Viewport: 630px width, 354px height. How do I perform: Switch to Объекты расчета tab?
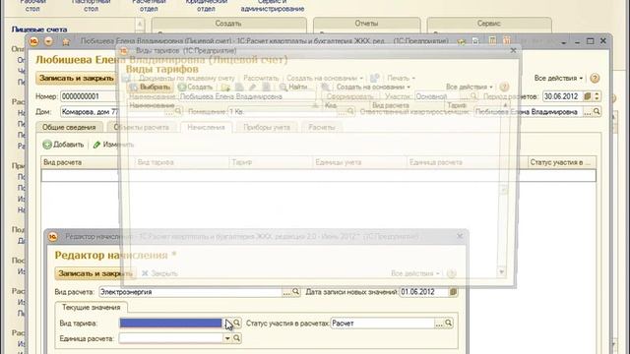tap(141, 127)
